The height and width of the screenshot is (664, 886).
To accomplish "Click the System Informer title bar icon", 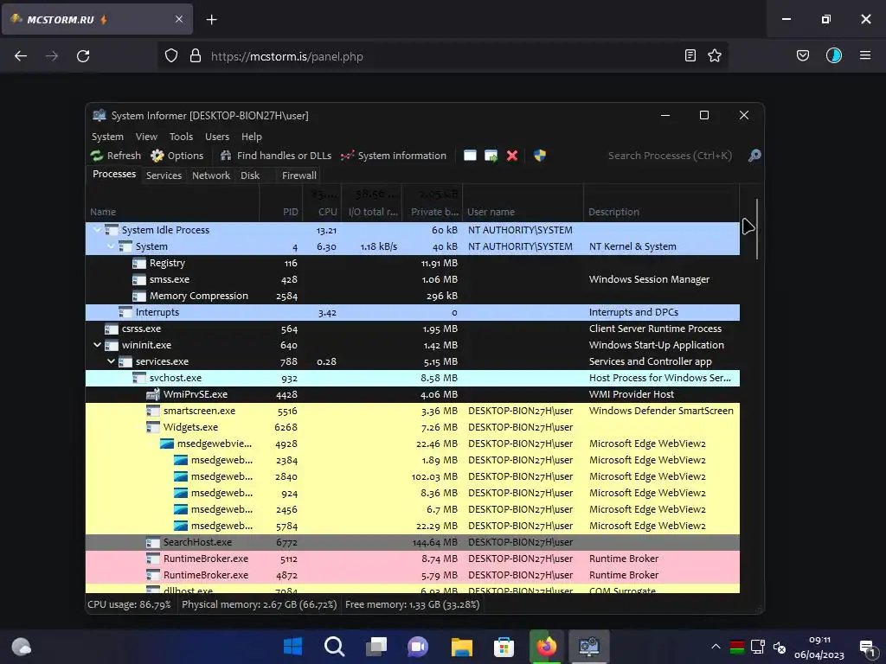I will (100, 115).
